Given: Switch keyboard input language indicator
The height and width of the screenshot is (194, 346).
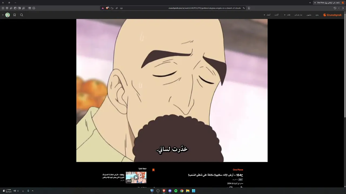Looking at the screenshot, I should (x=23, y=191).
